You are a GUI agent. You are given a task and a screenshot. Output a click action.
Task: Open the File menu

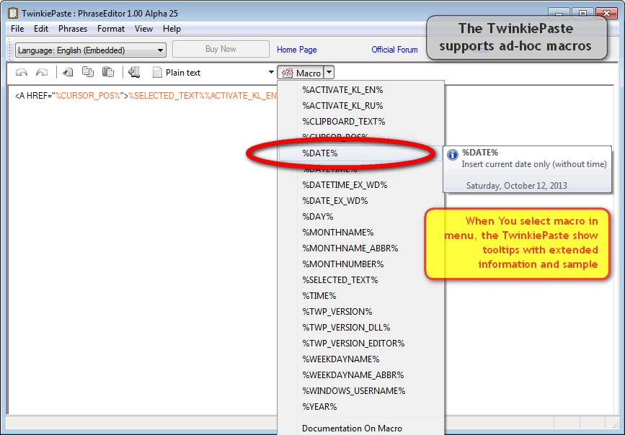pyautogui.click(x=17, y=29)
